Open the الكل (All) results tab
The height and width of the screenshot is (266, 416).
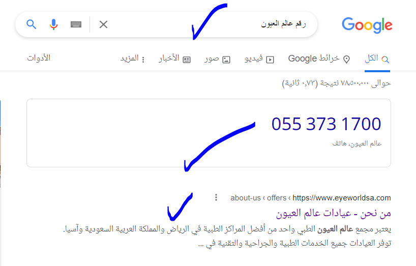point(377,58)
